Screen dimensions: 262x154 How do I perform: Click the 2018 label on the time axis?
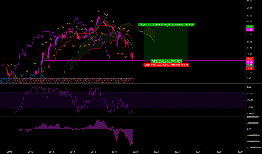tap(114, 152)
